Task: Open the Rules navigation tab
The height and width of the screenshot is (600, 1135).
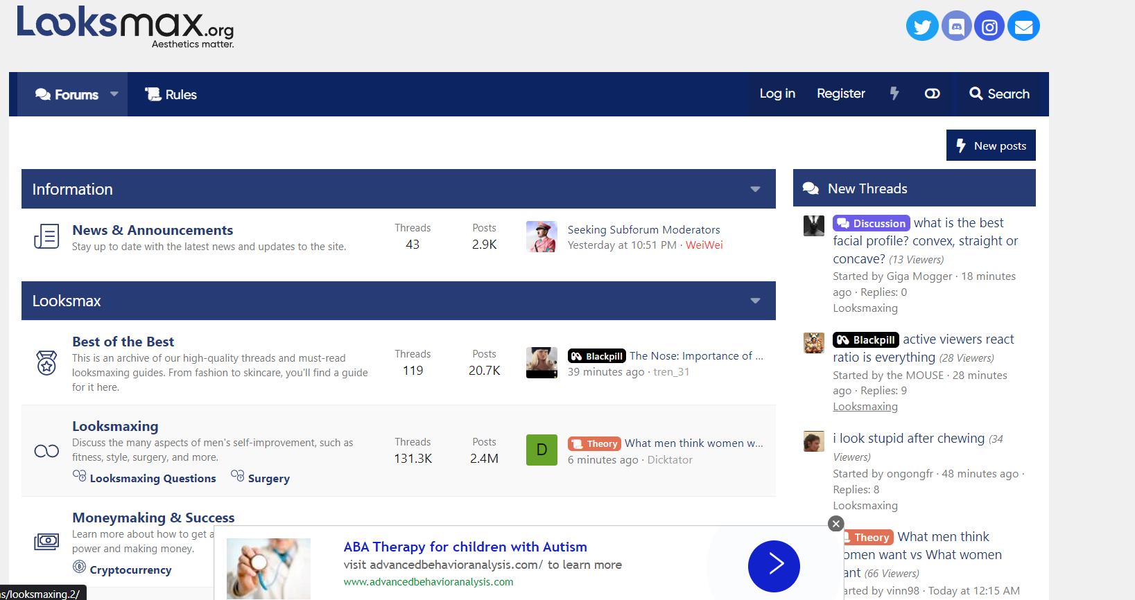Action: [171, 94]
